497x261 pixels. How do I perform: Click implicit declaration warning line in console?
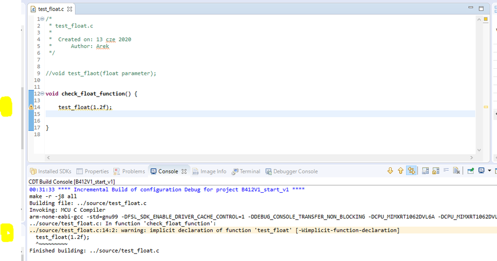214,230
